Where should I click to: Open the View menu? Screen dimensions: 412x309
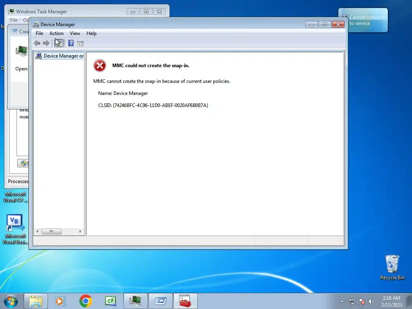pos(75,33)
